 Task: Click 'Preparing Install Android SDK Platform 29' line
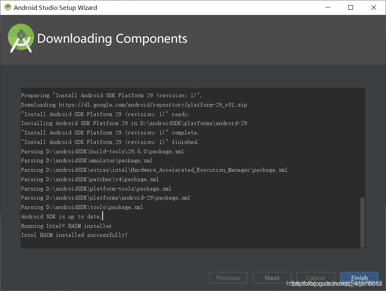(x=111, y=95)
